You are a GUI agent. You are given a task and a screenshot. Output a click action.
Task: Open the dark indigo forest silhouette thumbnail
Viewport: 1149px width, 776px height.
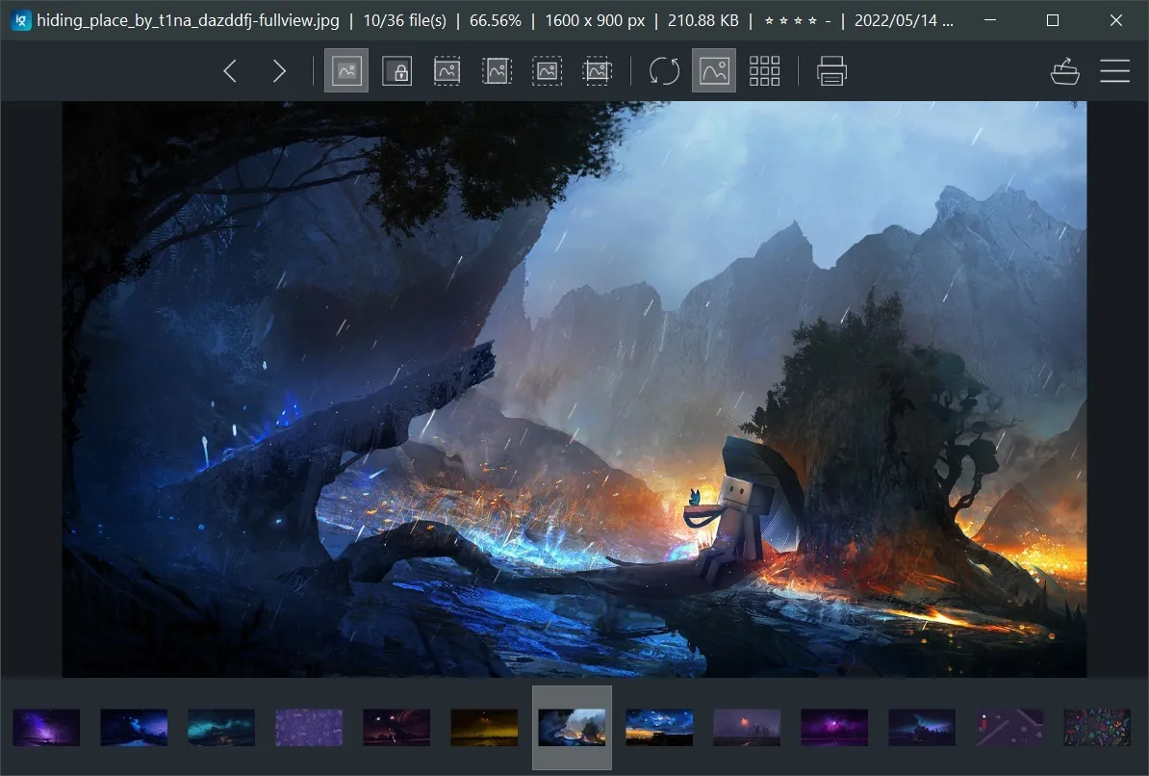tap(922, 727)
